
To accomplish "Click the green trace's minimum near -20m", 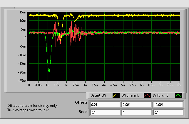I will click(49, 71).
